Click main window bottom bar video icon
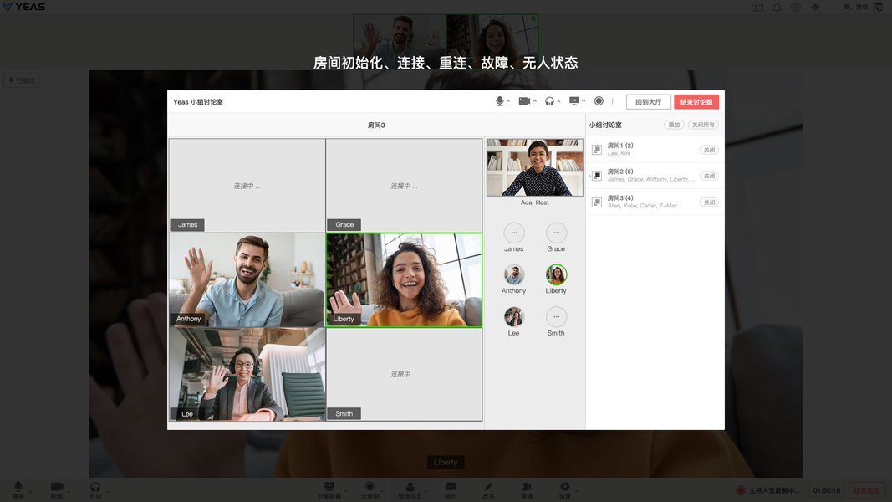This screenshot has width=892, height=502. pyautogui.click(x=56, y=487)
